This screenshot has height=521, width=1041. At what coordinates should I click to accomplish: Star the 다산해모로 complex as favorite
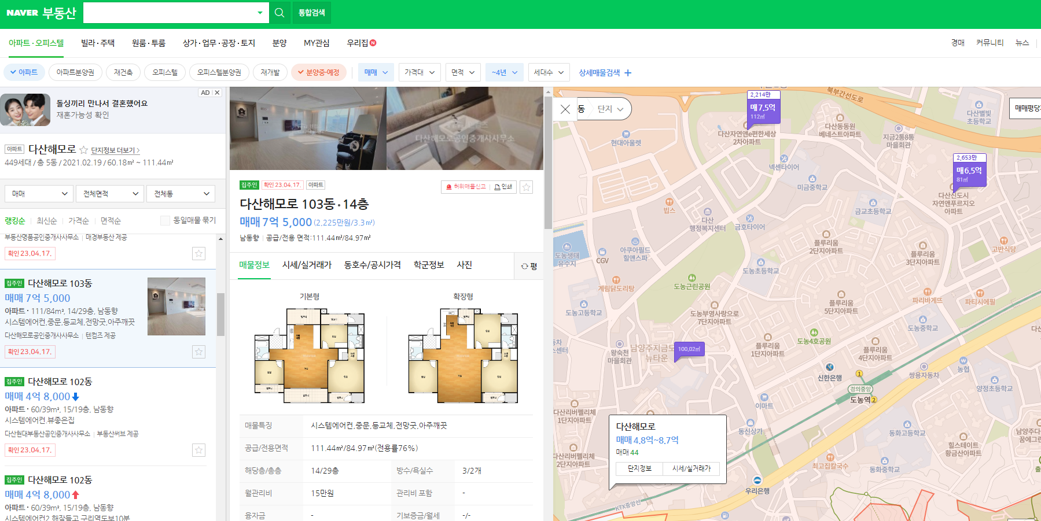tap(83, 150)
